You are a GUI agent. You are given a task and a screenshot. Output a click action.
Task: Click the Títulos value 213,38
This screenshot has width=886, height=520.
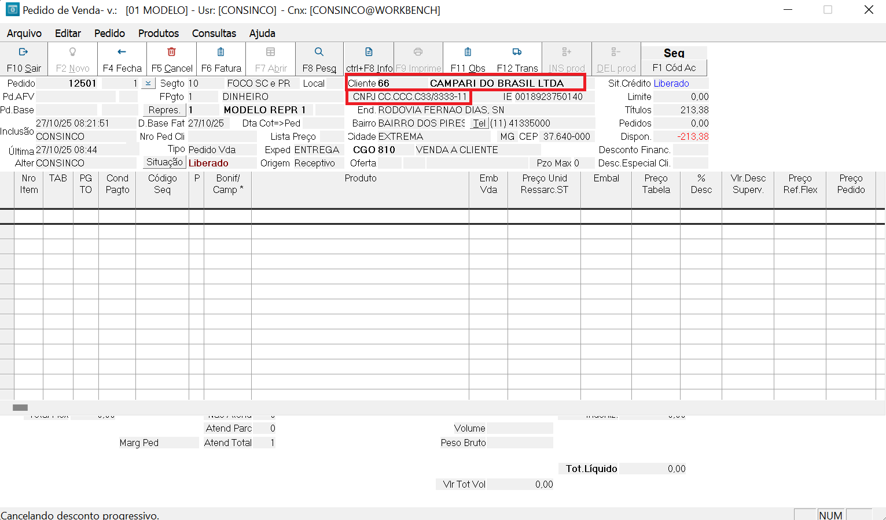pos(694,110)
